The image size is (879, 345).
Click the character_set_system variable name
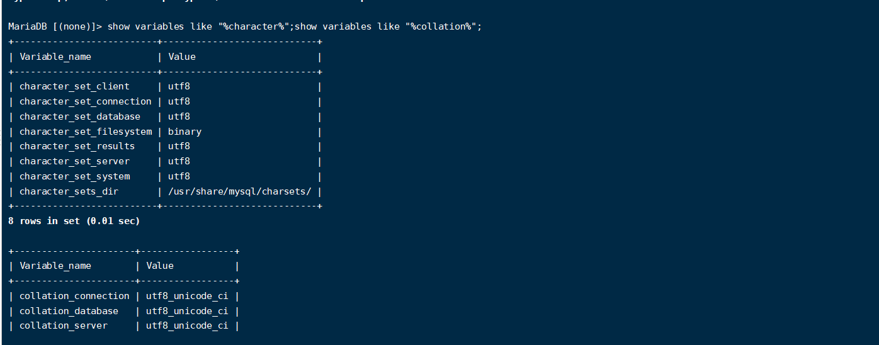74,176
